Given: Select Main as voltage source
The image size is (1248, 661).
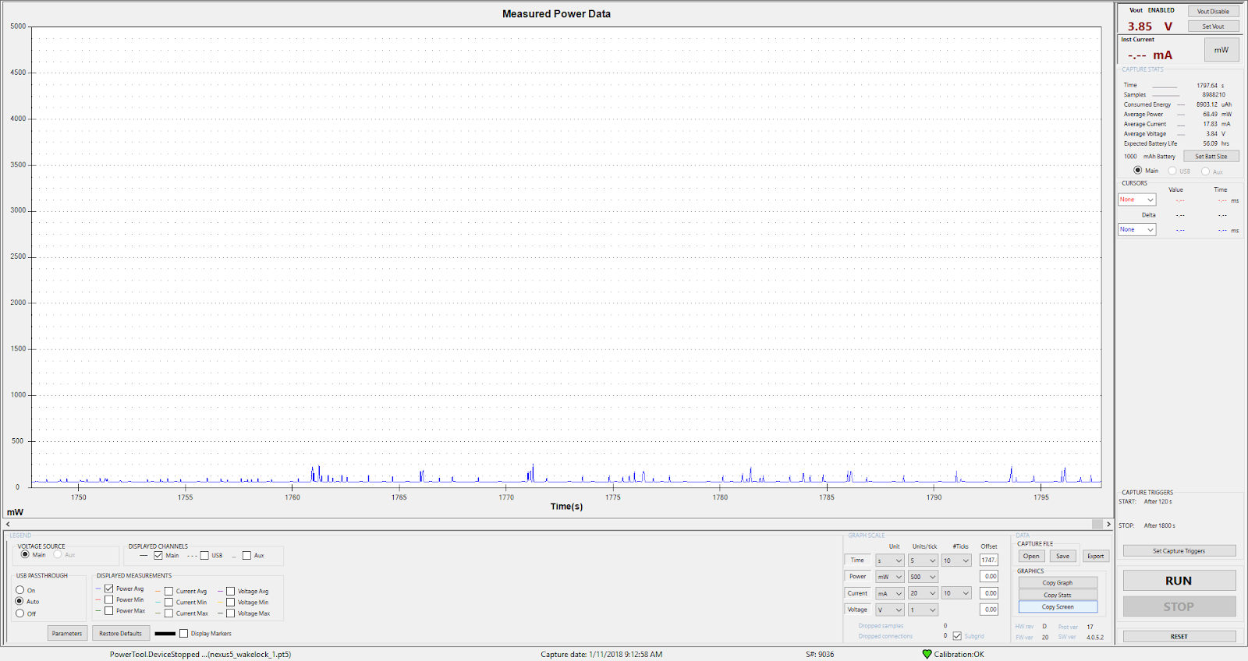Looking at the screenshot, I should (x=25, y=554).
